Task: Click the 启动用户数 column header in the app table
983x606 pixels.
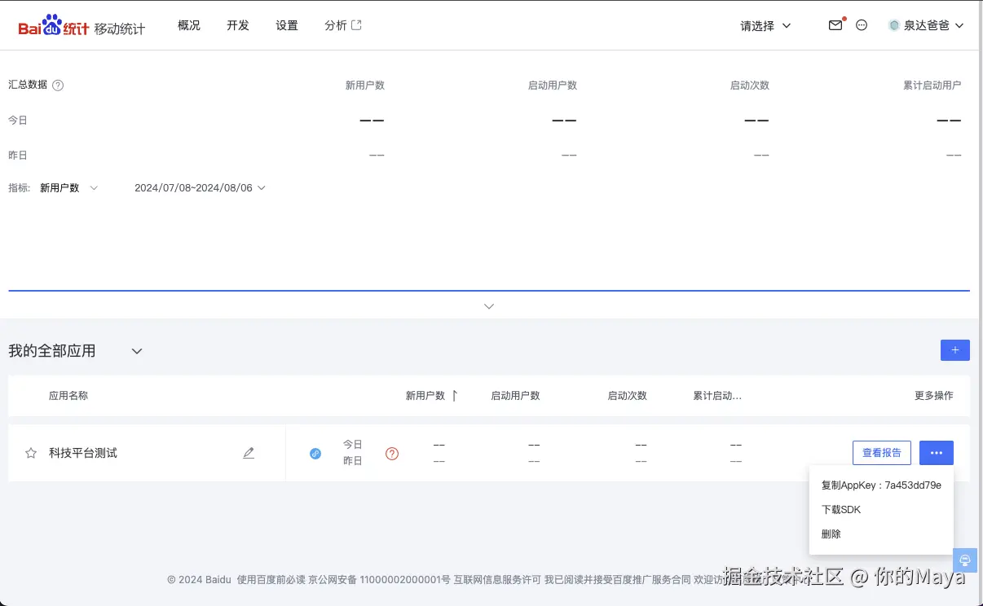Action: [515, 396]
